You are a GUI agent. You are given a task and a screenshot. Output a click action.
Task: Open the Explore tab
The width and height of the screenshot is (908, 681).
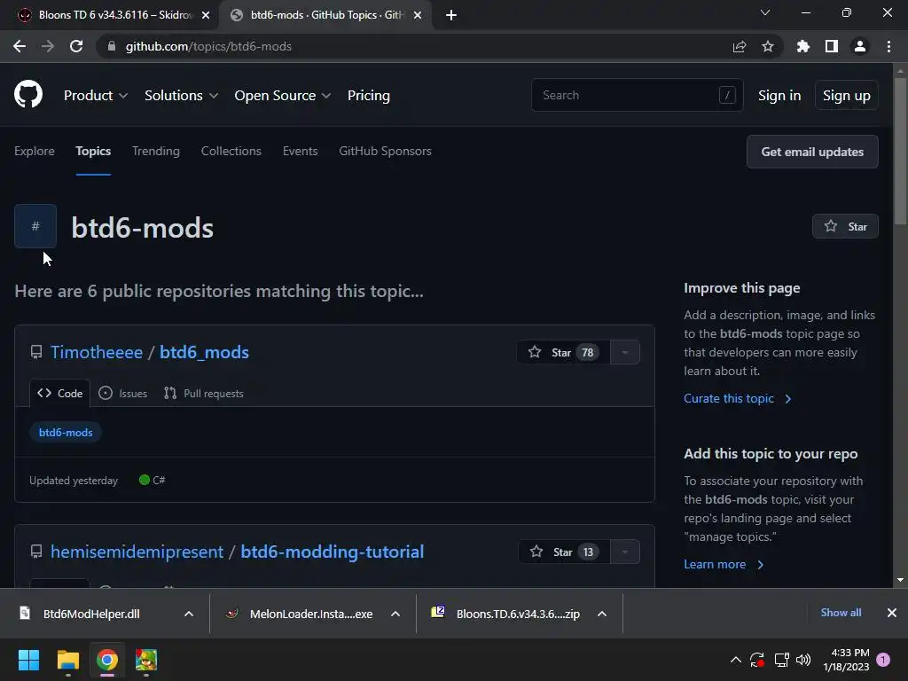tap(35, 151)
